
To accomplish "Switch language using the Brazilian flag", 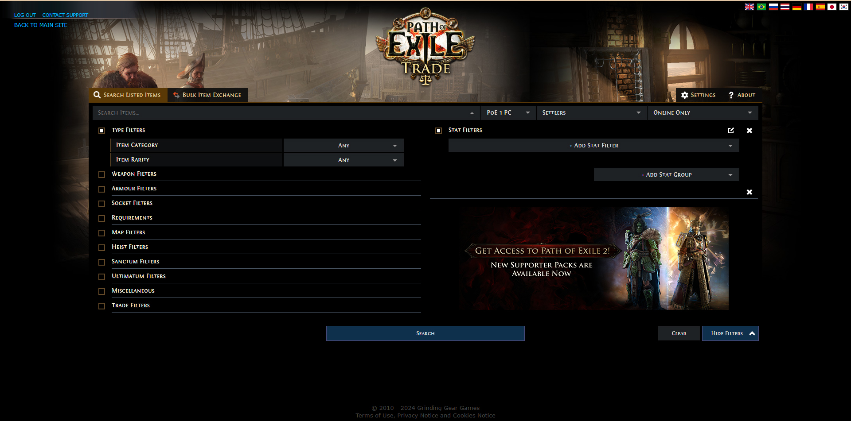I will click(x=761, y=7).
